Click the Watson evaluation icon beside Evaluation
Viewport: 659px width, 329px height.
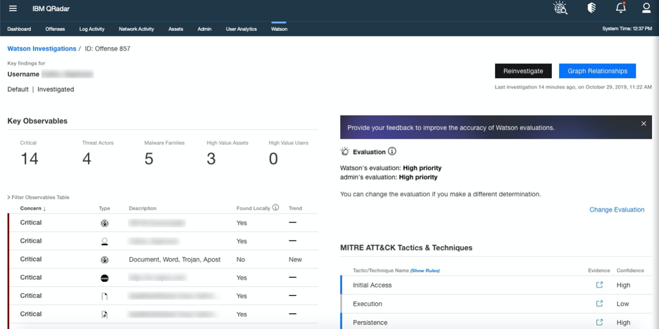click(345, 151)
